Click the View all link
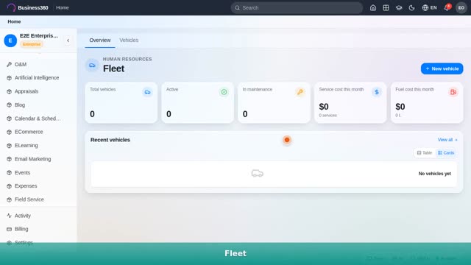 (447, 140)
